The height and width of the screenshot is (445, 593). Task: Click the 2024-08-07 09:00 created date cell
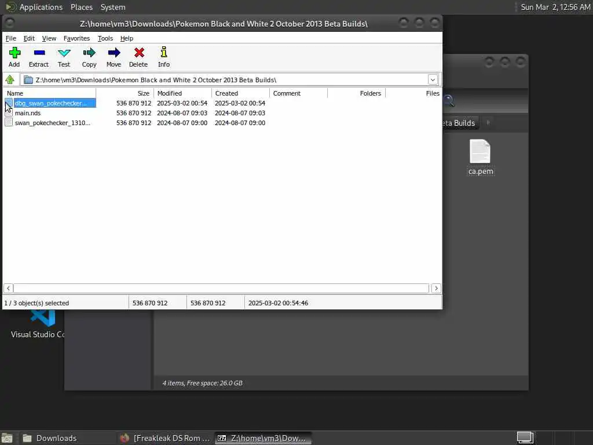[240, 123]
